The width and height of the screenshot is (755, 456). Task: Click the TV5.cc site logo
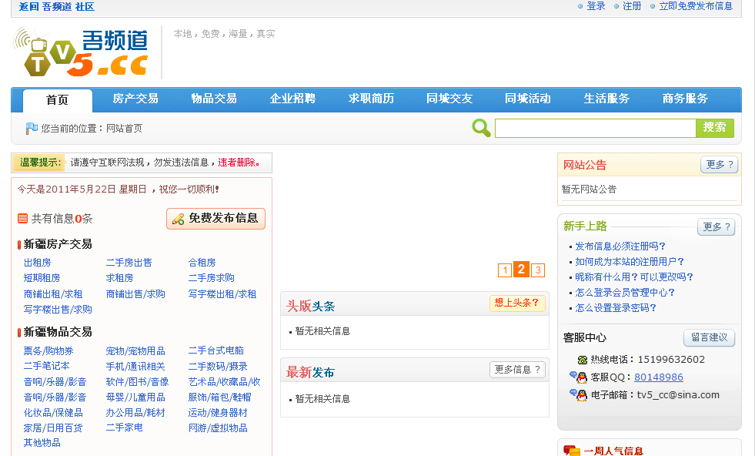[80, 52]
